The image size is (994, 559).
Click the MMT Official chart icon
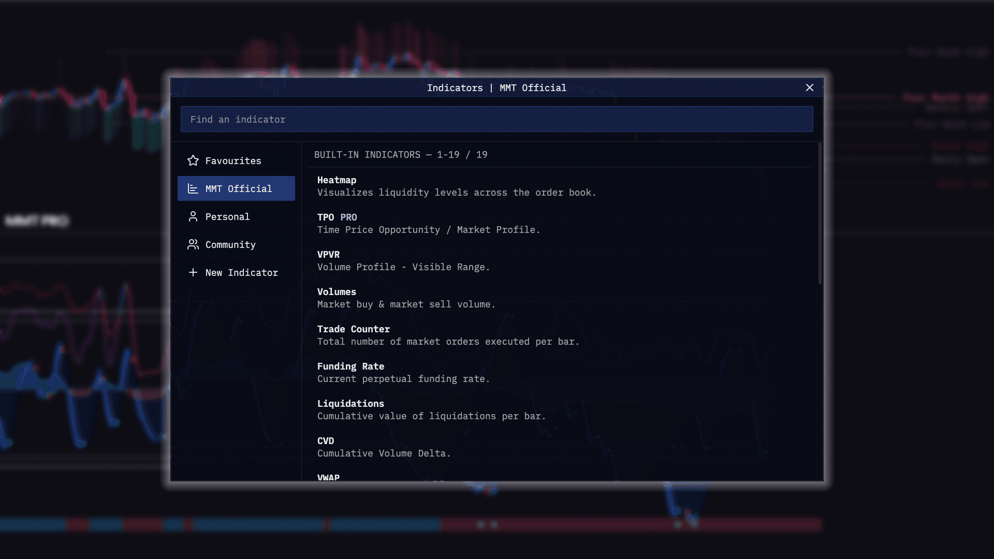tap(193, 188)
